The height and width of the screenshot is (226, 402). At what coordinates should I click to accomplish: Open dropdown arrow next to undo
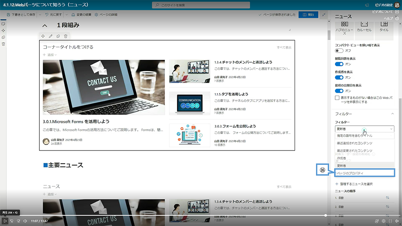click(66, 14)
